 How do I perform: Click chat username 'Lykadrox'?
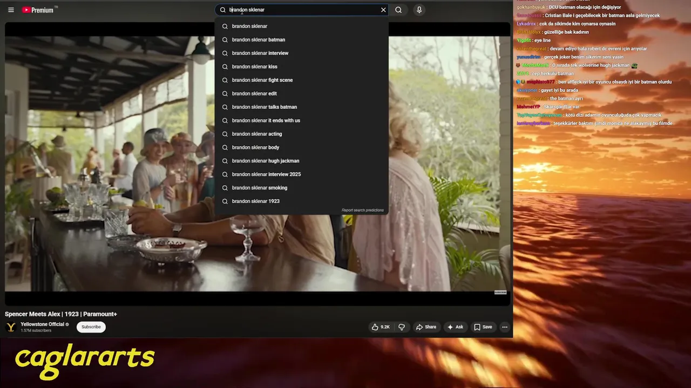coord(526,24)
